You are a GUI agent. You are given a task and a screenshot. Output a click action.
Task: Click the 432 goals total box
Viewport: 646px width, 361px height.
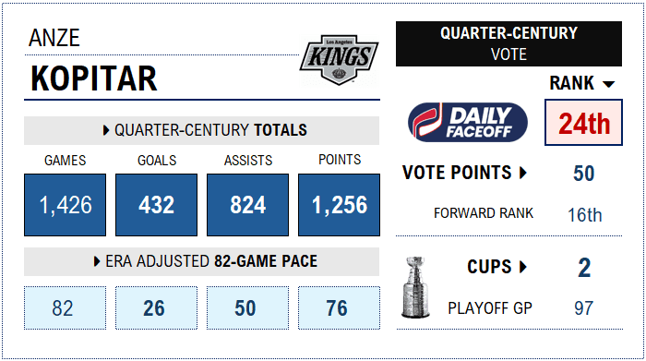click(157, 205)
